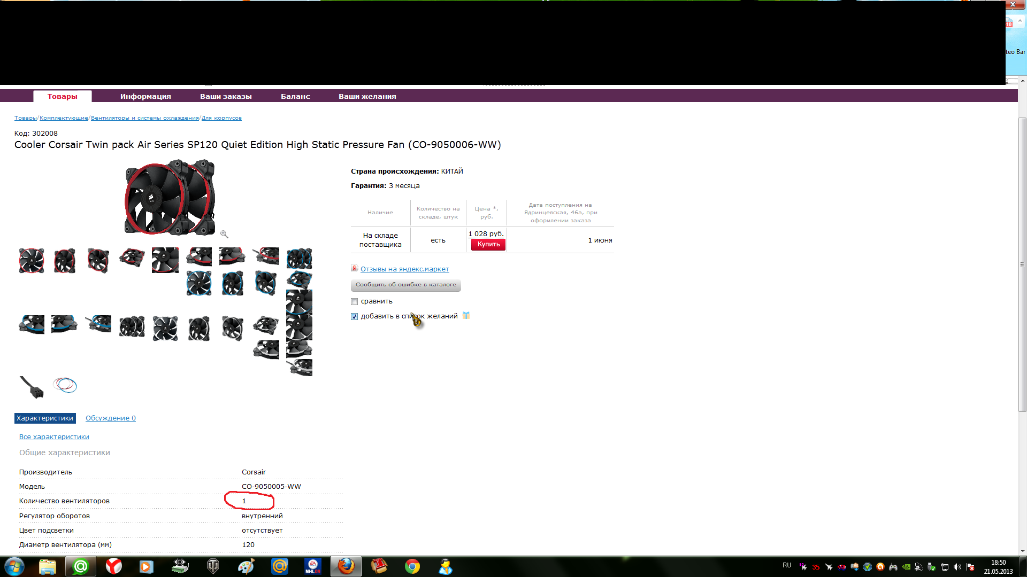1027x577 pixels.
Task: Open the network connection tray icon
Action: (945, 567)
